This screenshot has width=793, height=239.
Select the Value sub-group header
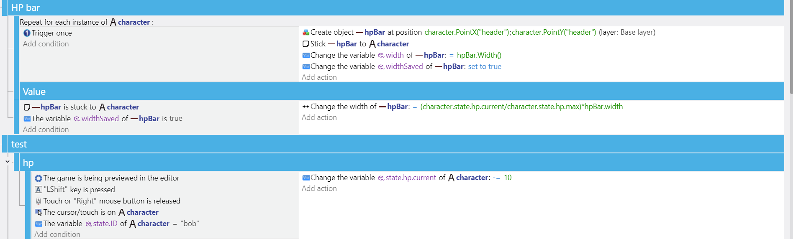[402, 92]
